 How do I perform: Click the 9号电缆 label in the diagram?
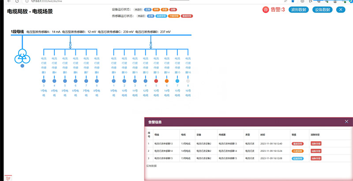[114, 93]
